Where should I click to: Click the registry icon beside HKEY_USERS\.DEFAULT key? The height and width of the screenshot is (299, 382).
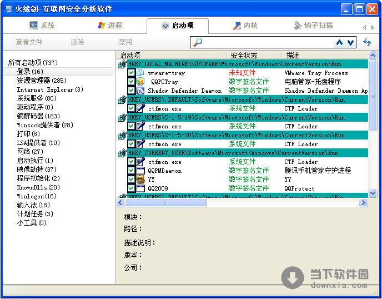122,99
